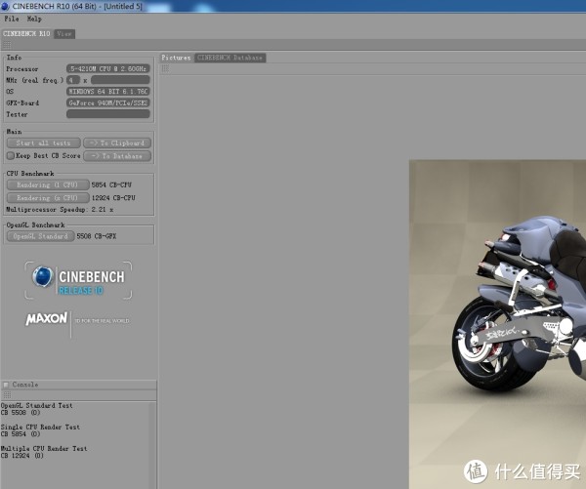Click the MHz core count field

73,80
